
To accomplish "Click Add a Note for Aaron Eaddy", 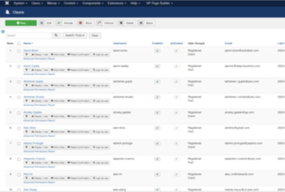I will click(58, 70).
